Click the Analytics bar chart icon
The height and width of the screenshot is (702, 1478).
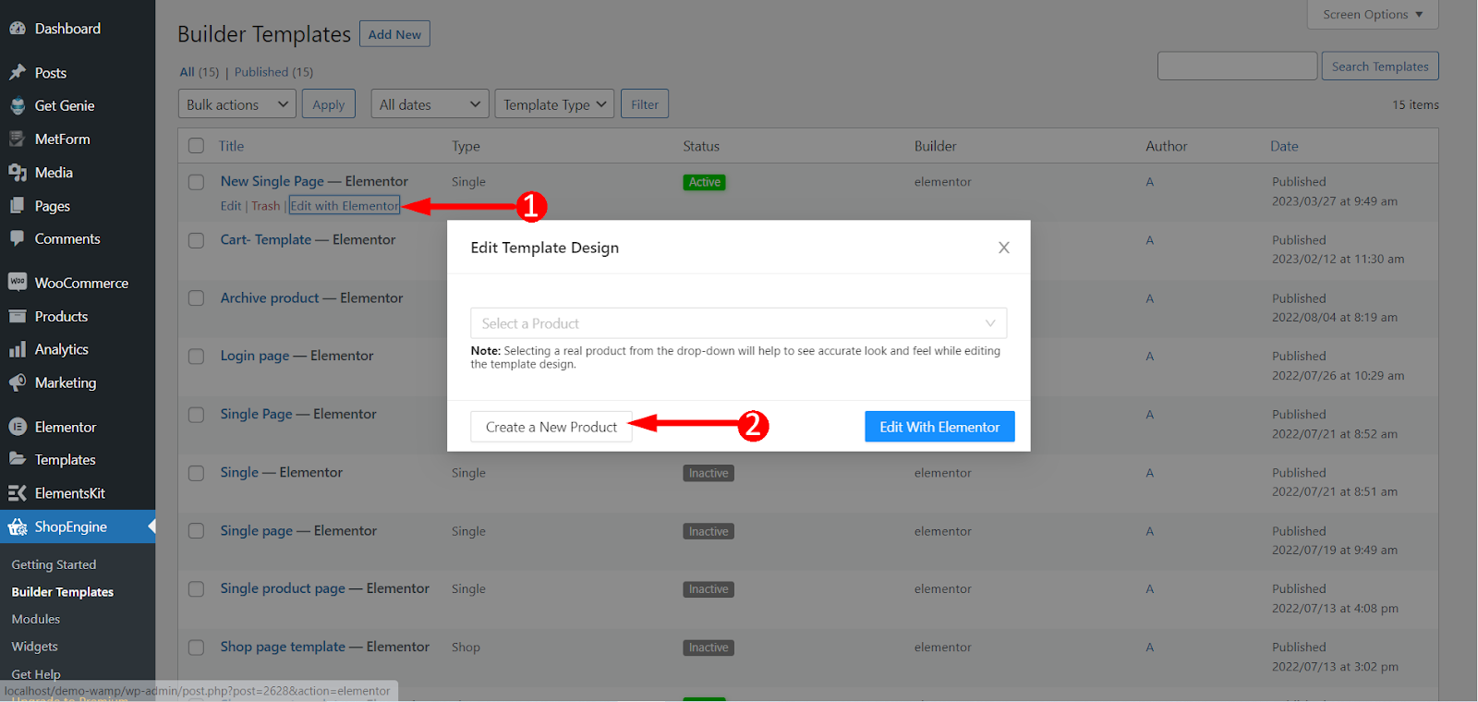(18, 349)
